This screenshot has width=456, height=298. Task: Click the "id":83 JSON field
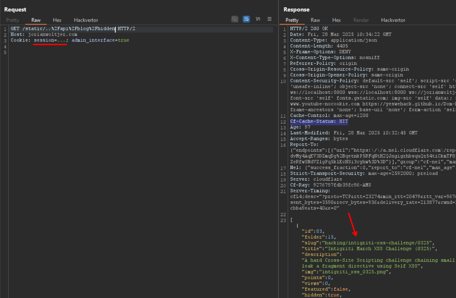click(313, 231)
